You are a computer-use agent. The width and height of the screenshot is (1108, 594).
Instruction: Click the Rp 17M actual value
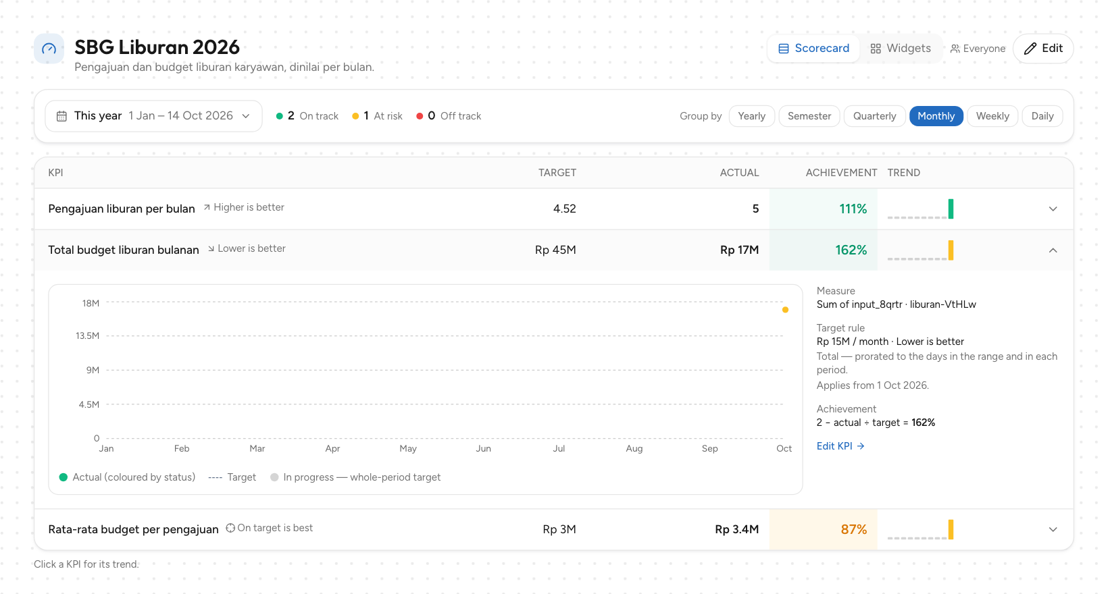point(739,250)
